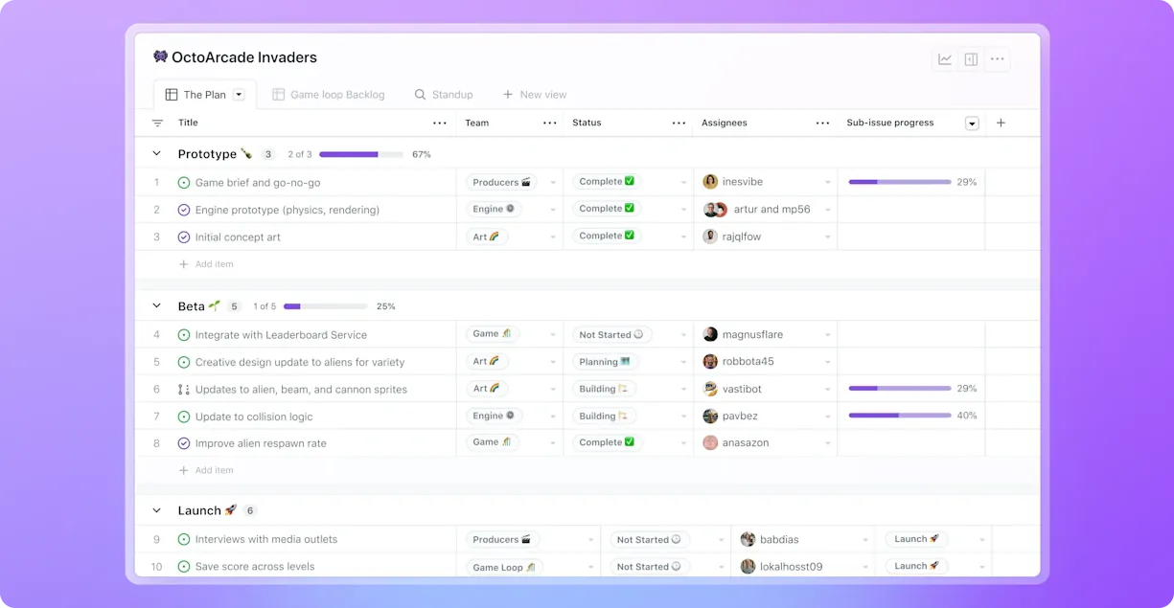
Task: Open Team column options menu
Action: coord(550,123)
